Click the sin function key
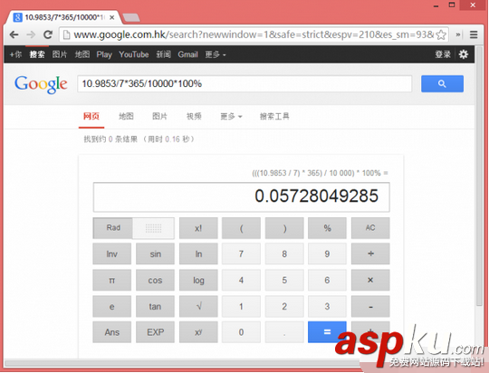Image resolution: width=489 pixels, height=373 pixels. (x=156, y=253)
